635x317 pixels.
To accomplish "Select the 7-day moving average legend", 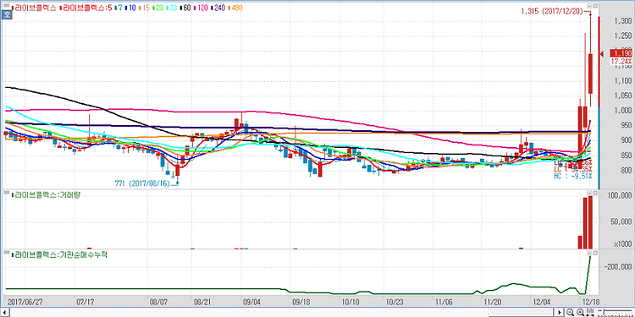I will 119,8.
